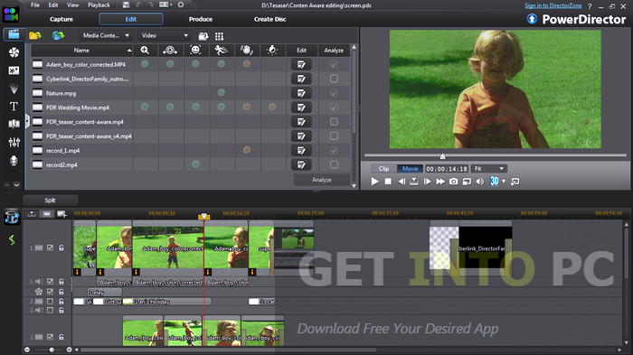The height and width of the screenshot is (355, 633).
Task: Click the save project disk icon
Action: tap(126, 5)
